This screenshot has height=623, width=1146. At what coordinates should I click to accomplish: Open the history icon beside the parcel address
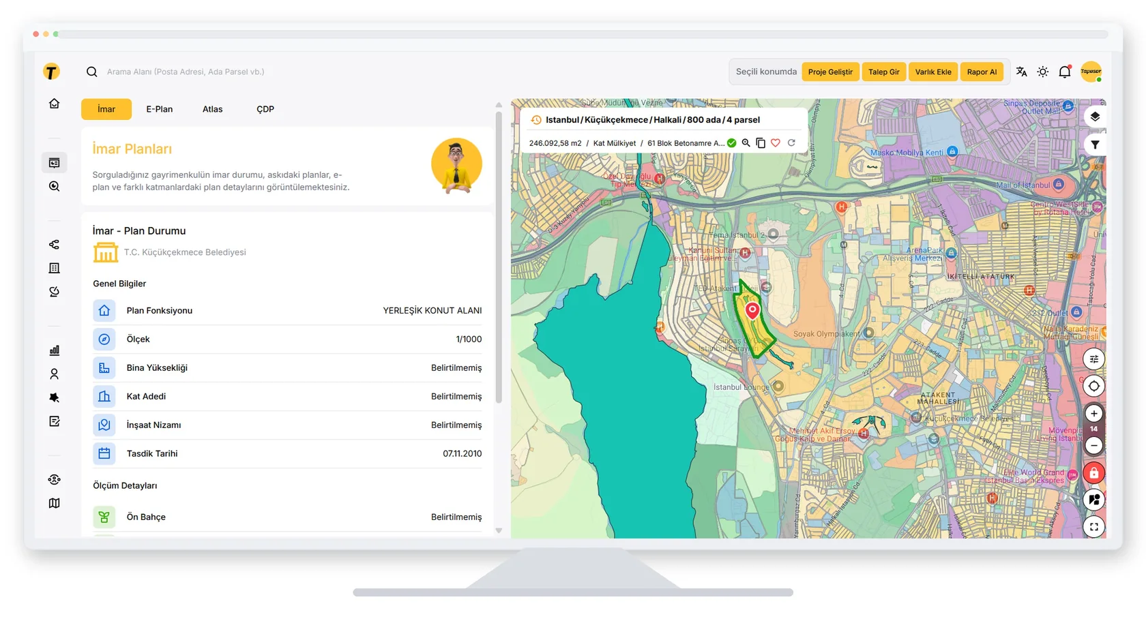click(536, 120)
